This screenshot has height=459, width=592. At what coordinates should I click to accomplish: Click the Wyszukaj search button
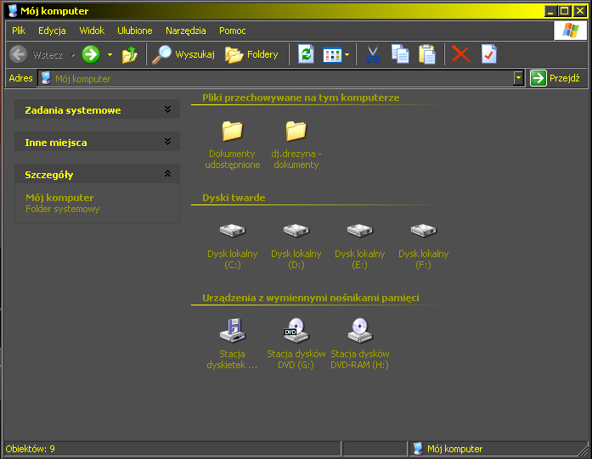183,54
